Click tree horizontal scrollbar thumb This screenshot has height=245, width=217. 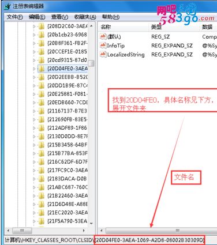click(x=22, y=231)
